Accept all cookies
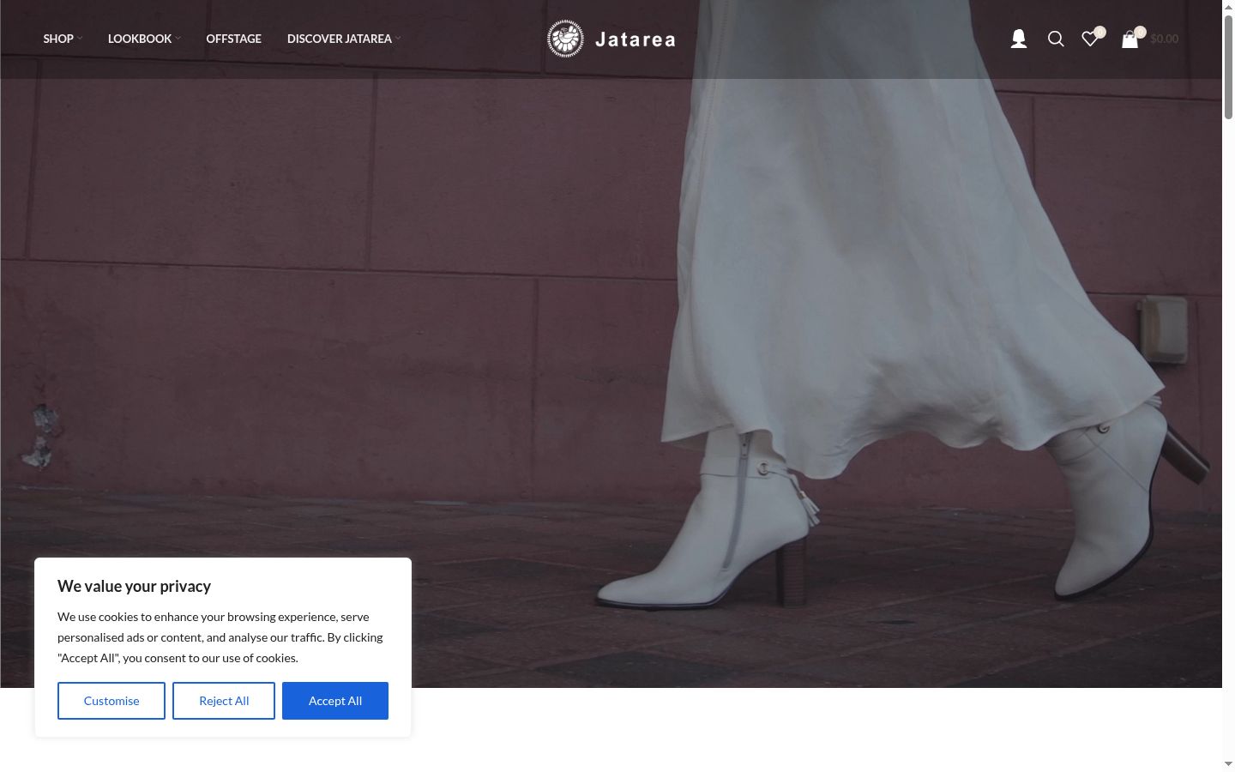 tap(335, 701)
